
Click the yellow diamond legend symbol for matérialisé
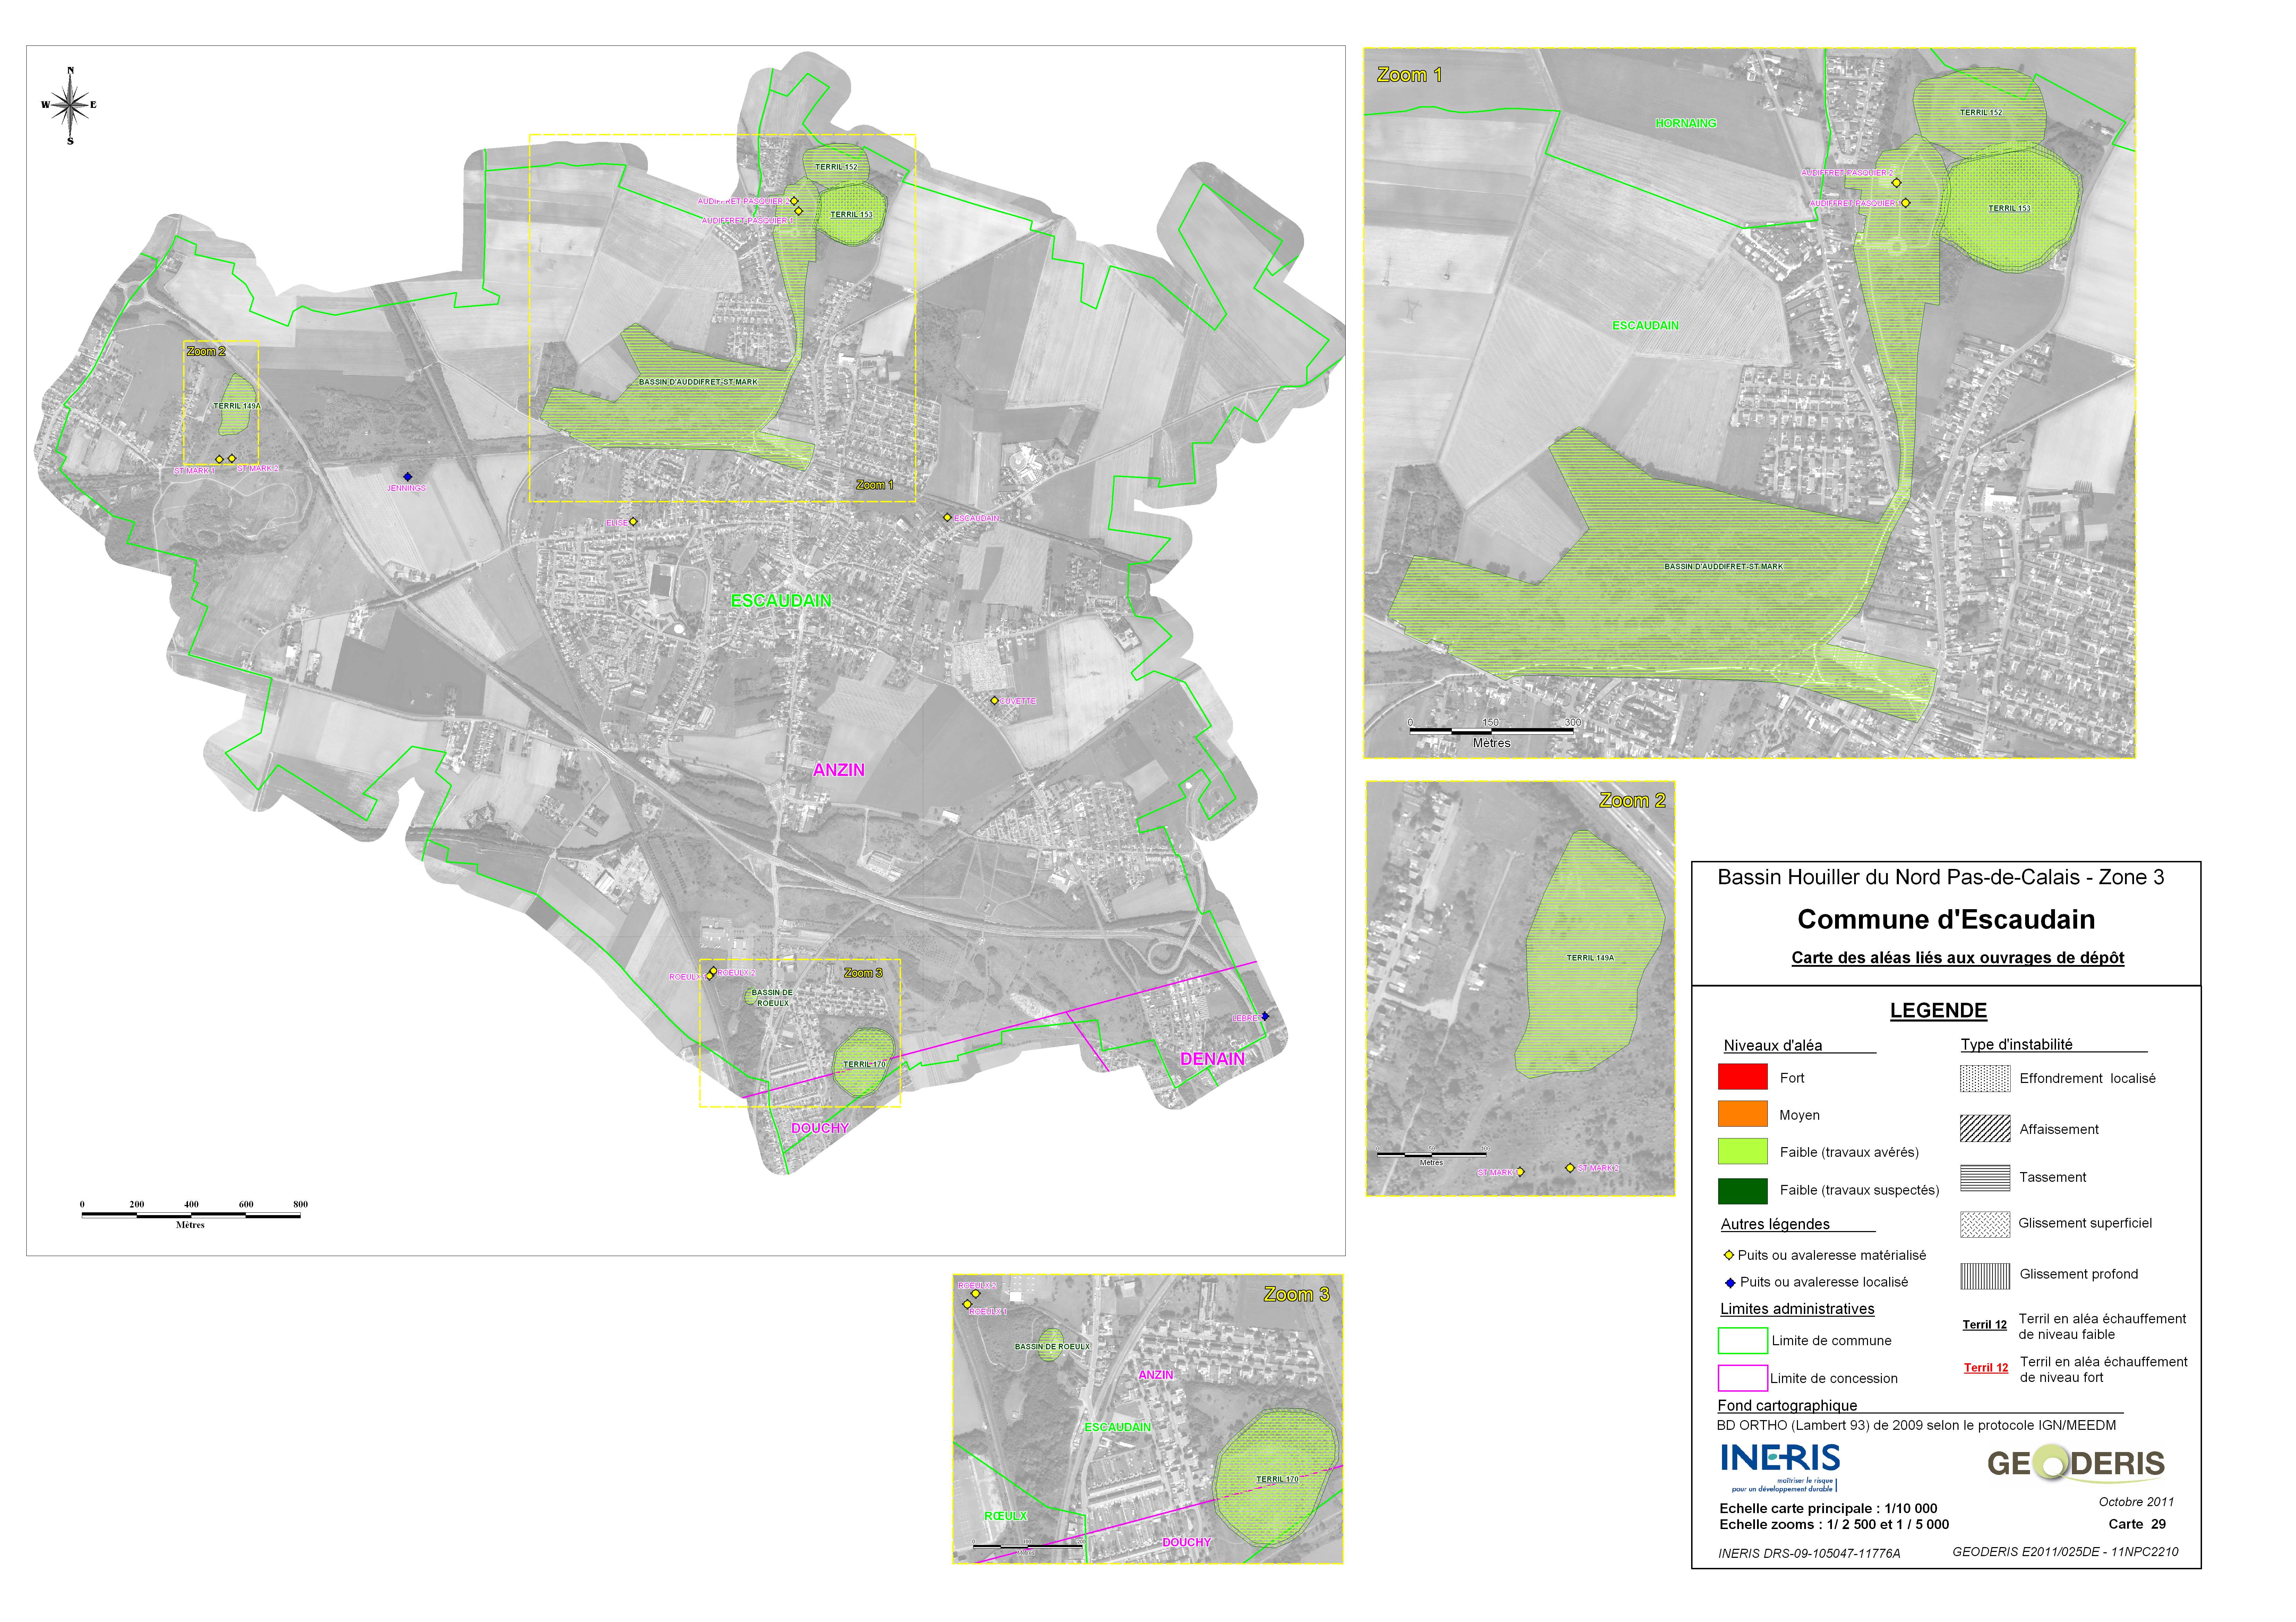click(1729, 1255)
